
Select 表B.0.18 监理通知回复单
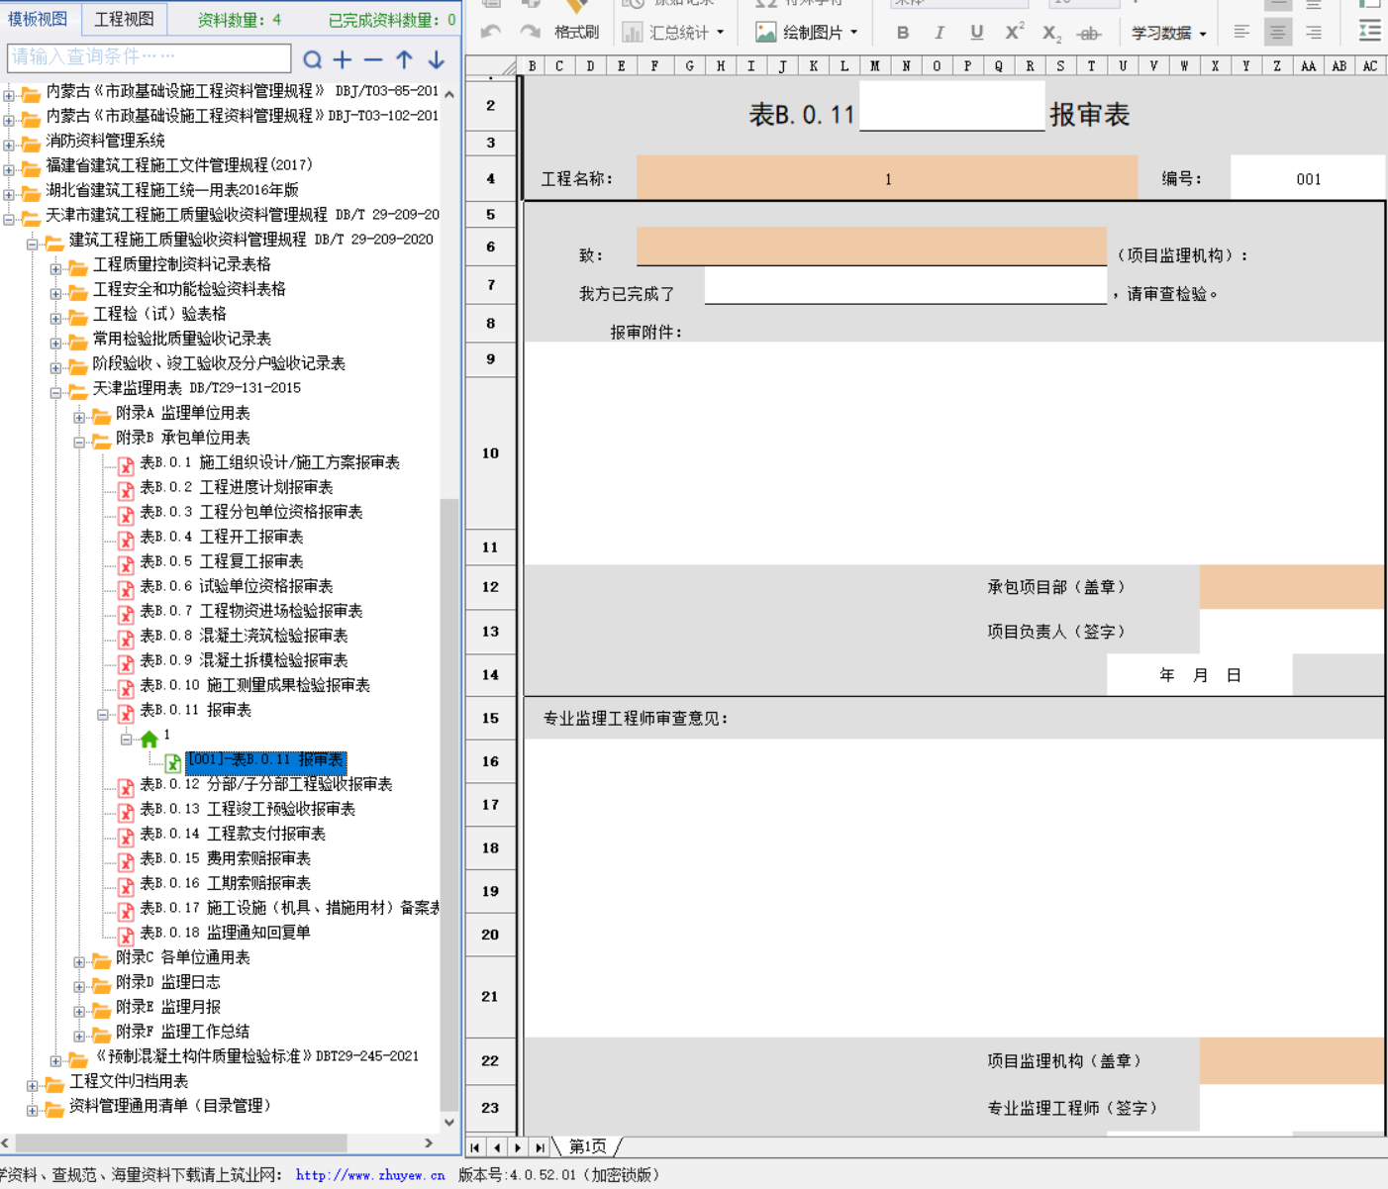(225, 933)
